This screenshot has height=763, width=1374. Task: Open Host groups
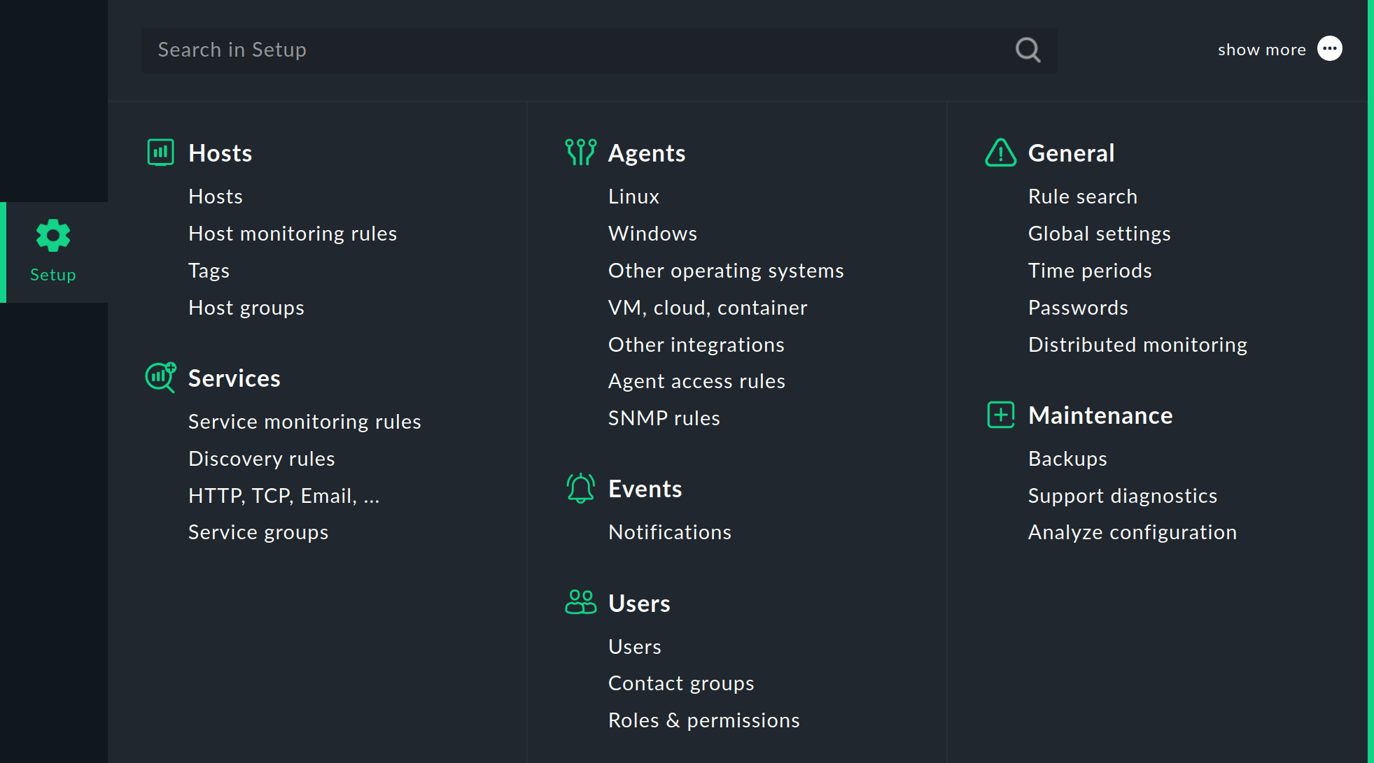coord(246,308)
